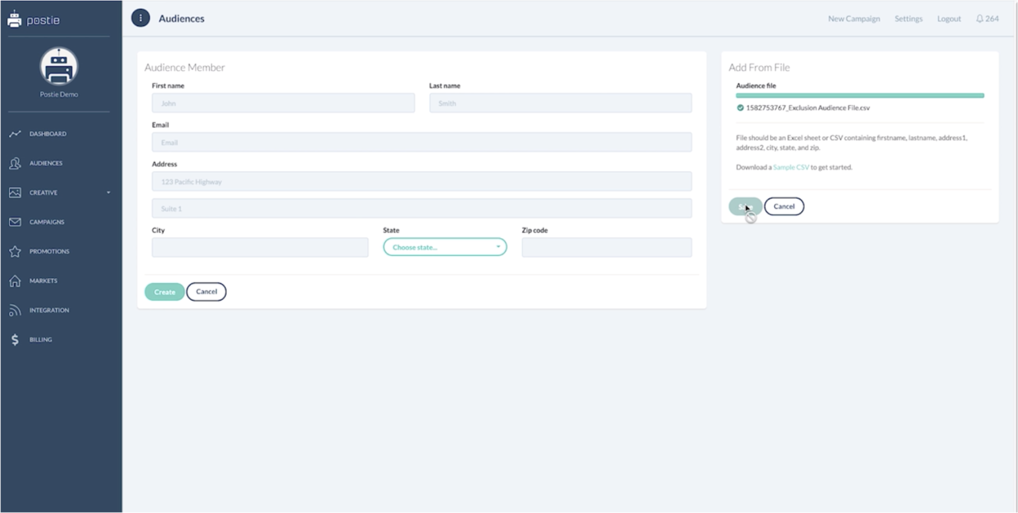Expand the Creative submenu arrow
This screenshot has width=1018, height=513.
108,193
